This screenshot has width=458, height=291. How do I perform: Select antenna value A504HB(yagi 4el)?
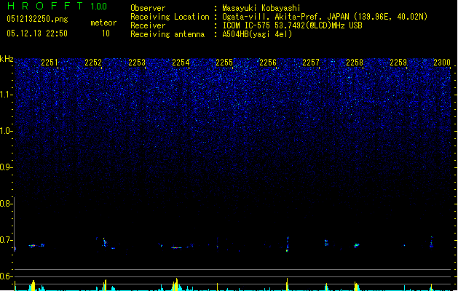(257, 34)
